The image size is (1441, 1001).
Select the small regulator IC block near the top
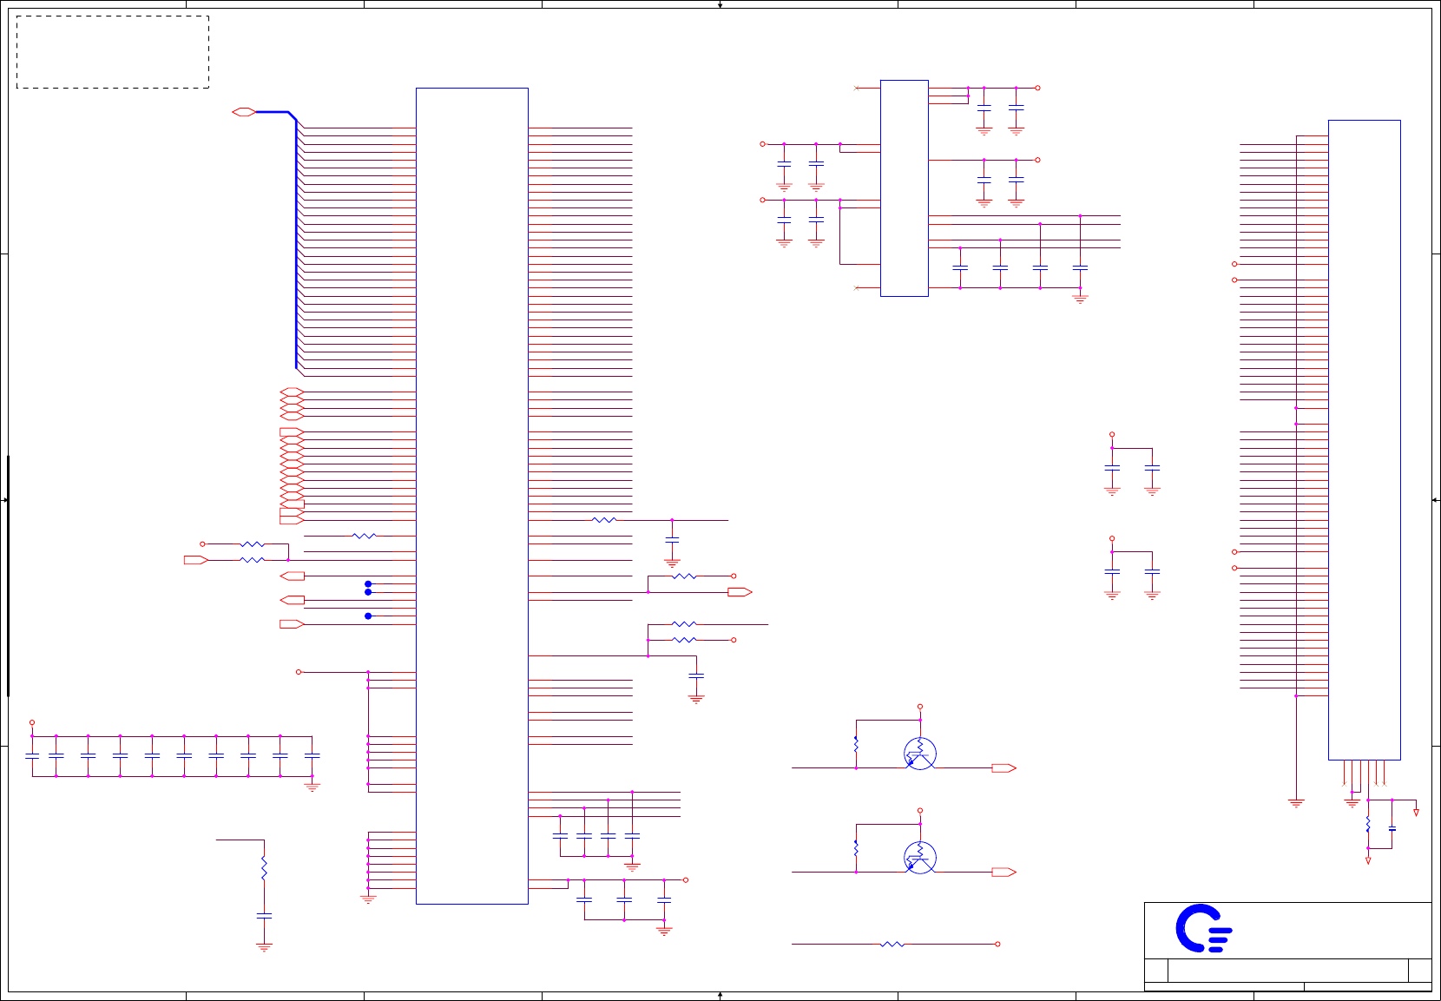(x=905, y=188)
